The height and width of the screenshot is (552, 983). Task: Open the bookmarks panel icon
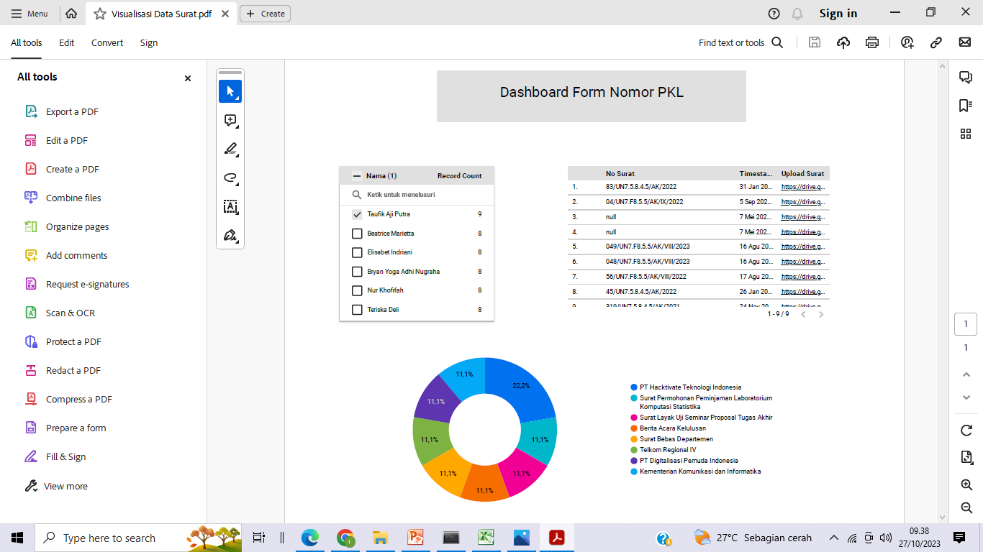click(966, 106)
